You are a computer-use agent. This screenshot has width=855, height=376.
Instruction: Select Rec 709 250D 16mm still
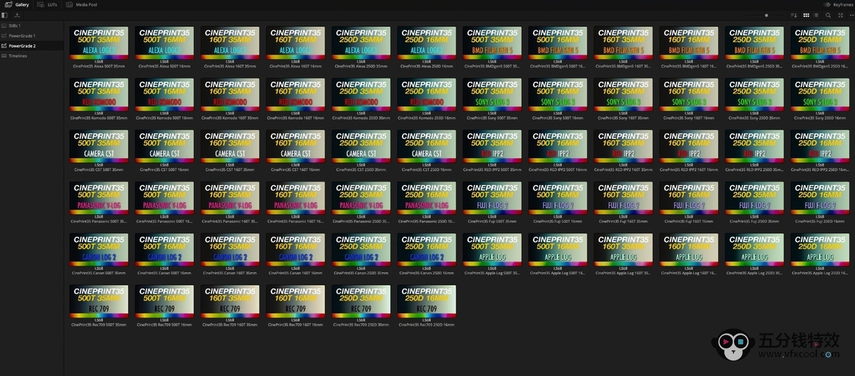coord(426,302)
